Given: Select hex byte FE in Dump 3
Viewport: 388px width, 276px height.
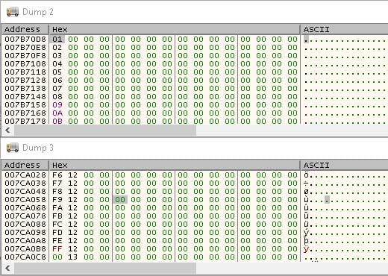Looking at the screenshot, I should click(x=57, y=241).
